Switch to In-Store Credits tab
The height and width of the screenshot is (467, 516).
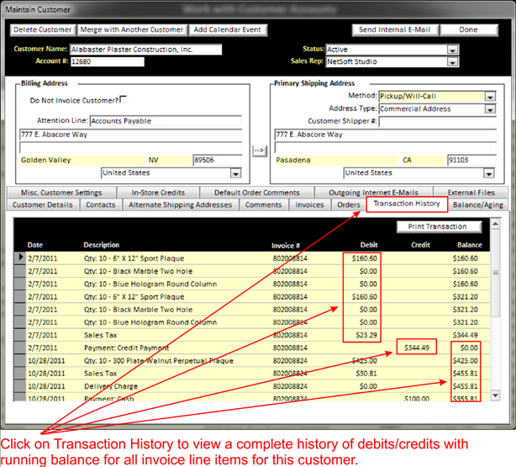pos(158,193)
